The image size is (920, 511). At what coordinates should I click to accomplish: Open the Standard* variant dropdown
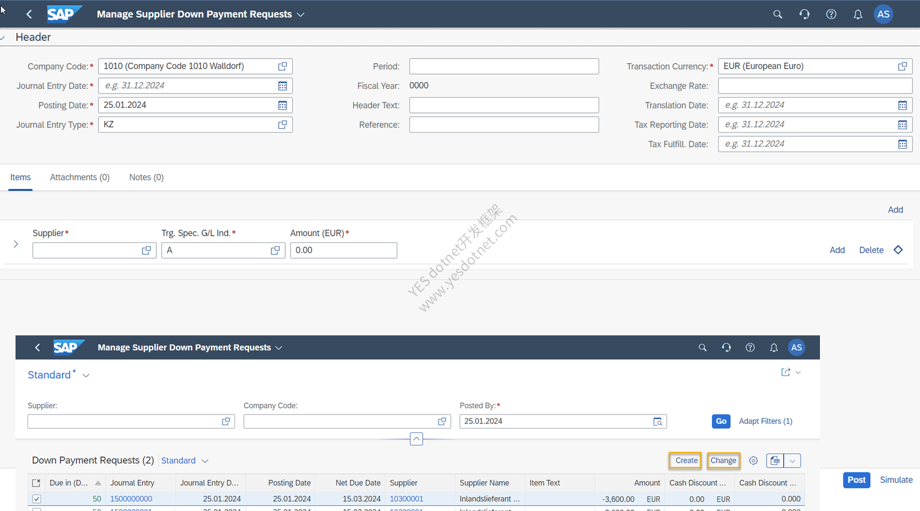pos(86,375)
